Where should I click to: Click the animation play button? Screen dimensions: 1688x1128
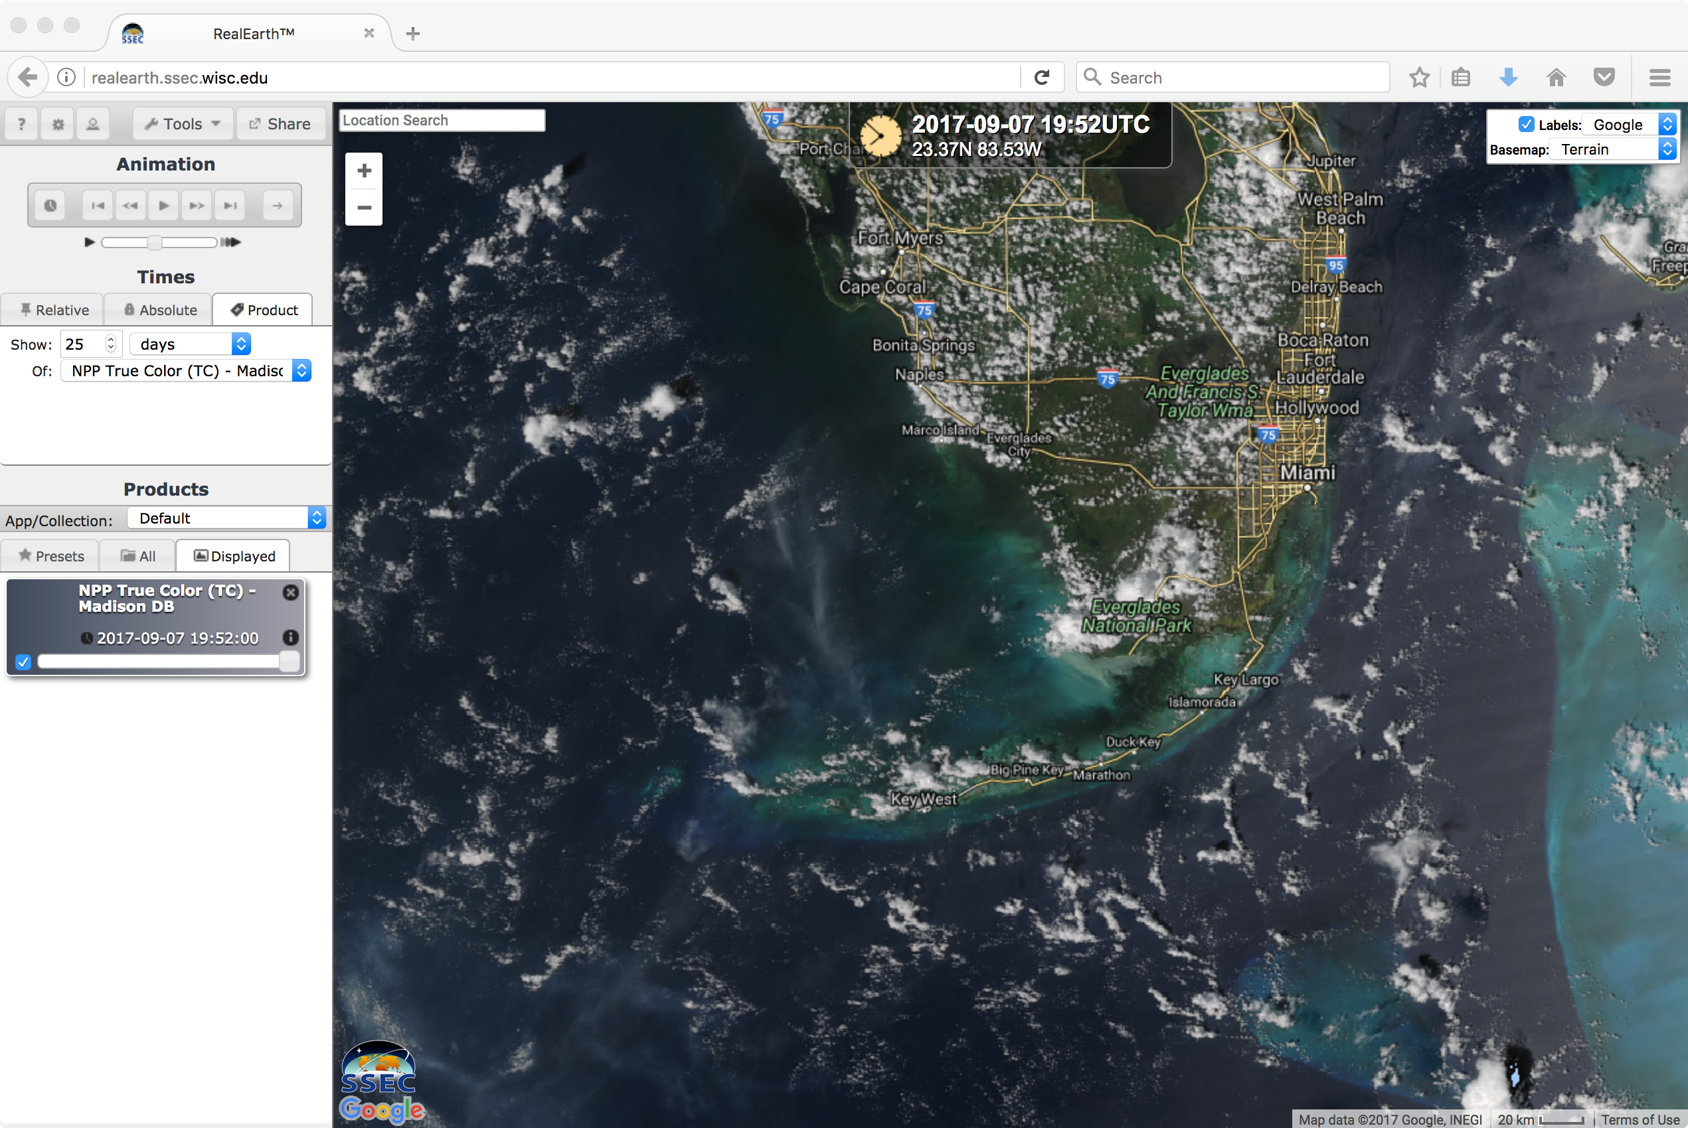pyautogui.click(x=163, y=206)
